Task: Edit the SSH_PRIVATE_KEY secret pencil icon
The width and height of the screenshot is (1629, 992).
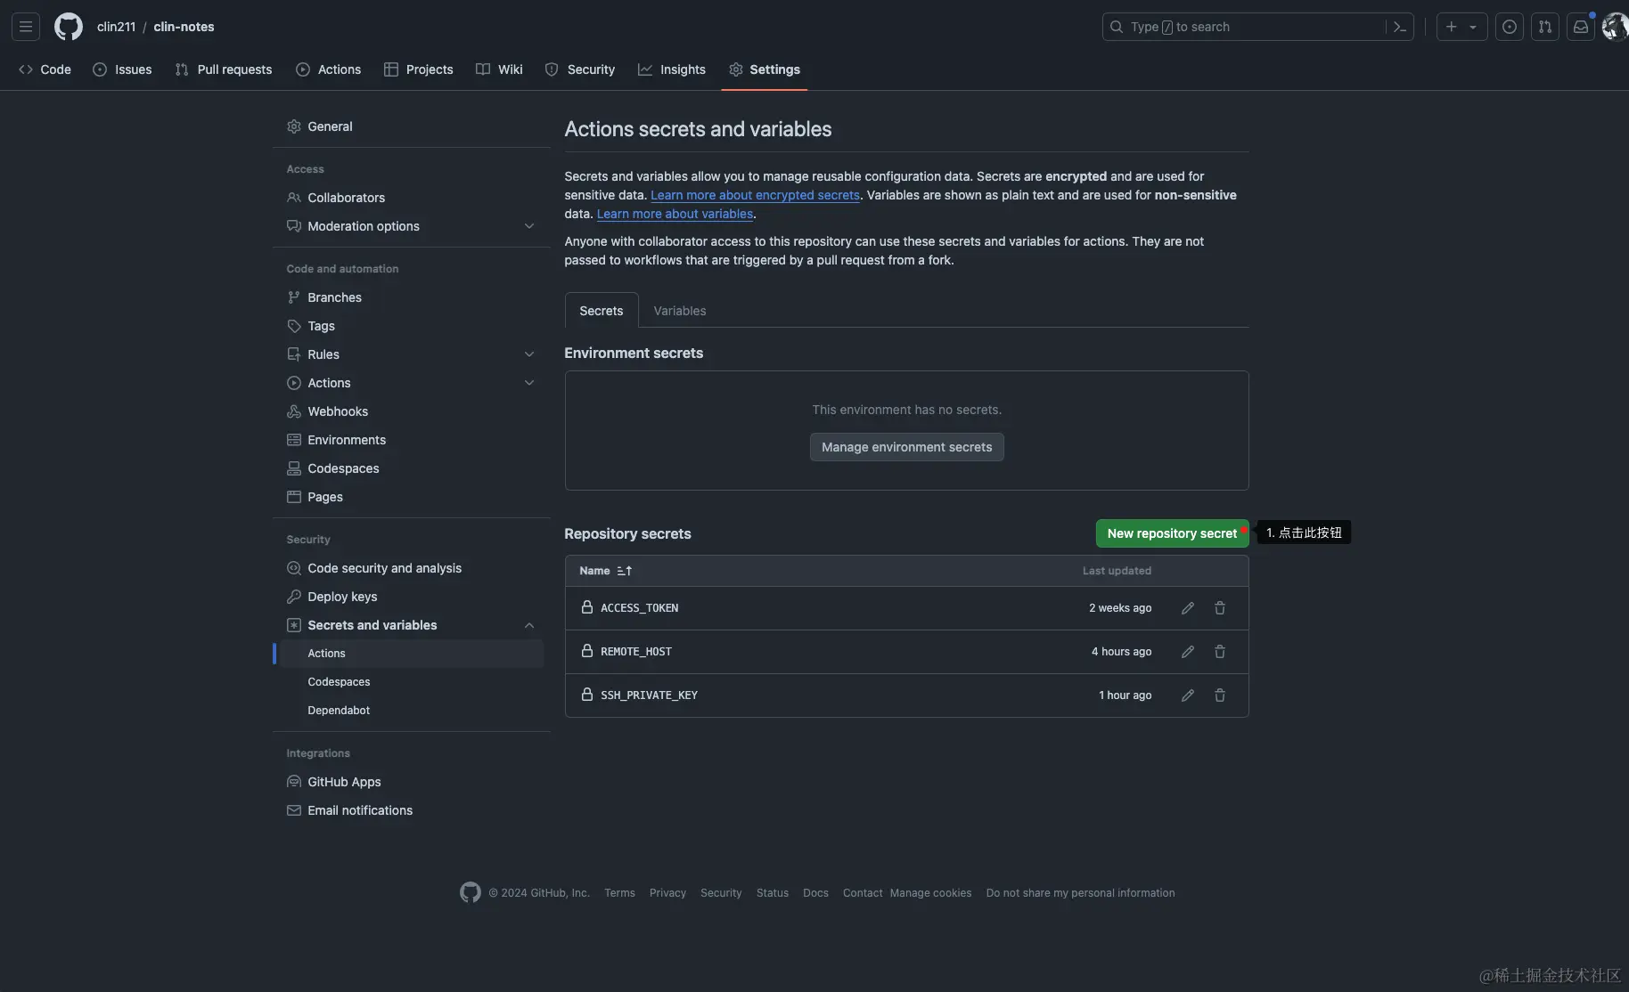Action: click(1188, 695)
